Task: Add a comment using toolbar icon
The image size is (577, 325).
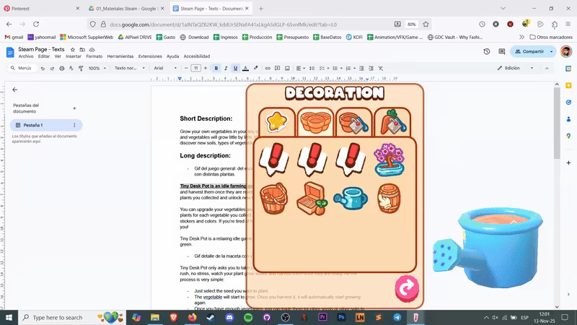Action: [278, 68]
